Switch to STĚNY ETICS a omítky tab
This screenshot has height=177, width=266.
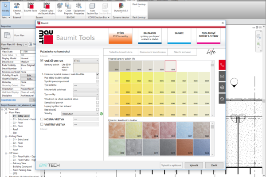[121, 36]
